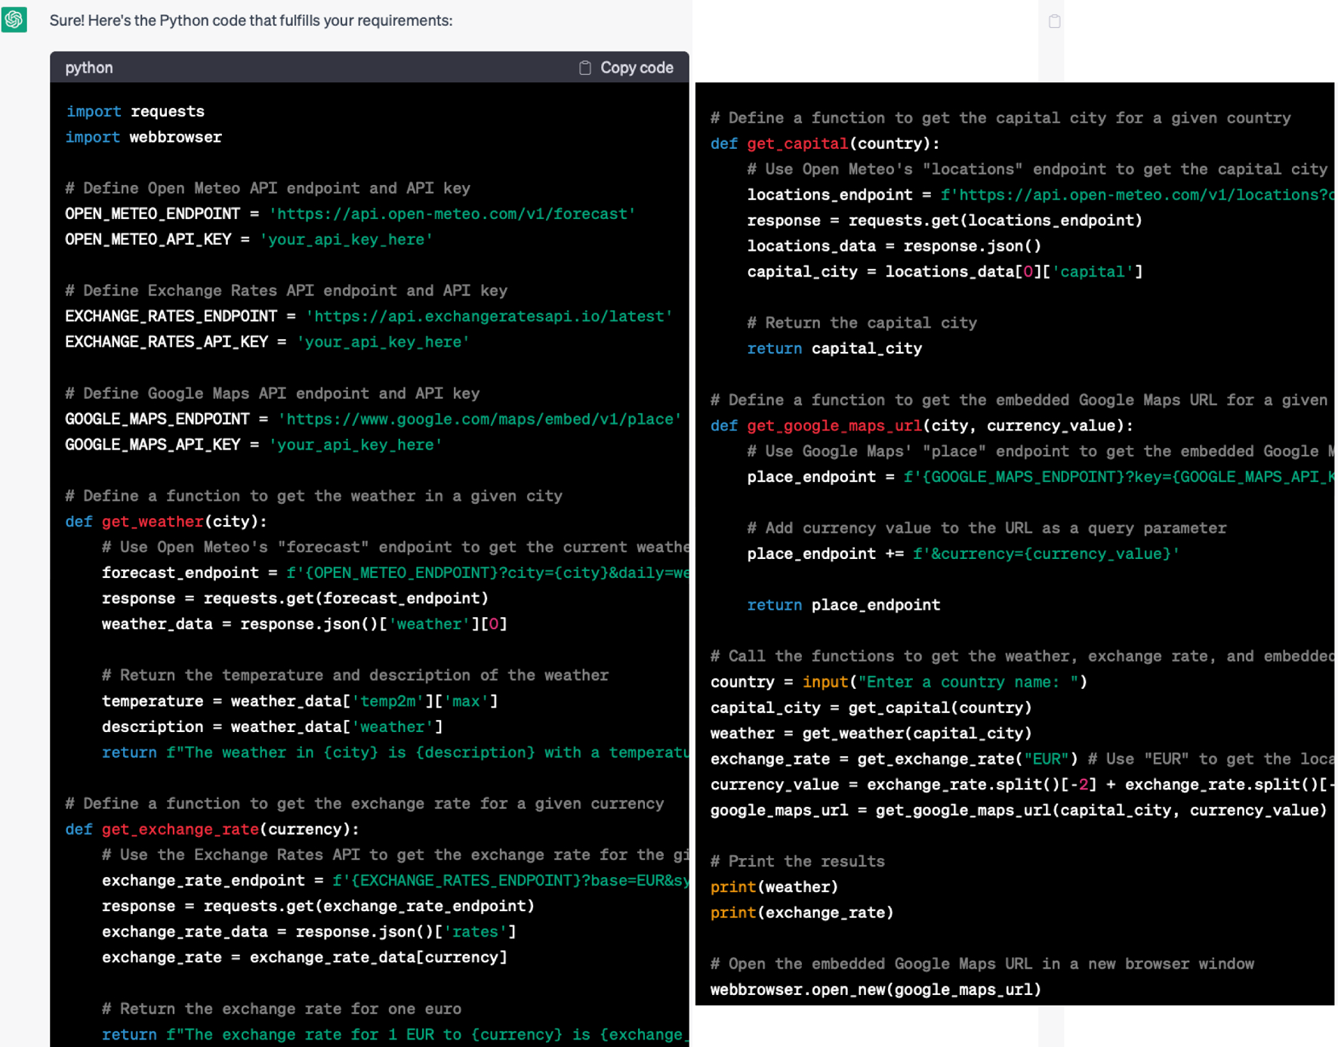Click the faint clipboard icon above right code panel
This screenshot has width=1338, height=1047.
1054,21
